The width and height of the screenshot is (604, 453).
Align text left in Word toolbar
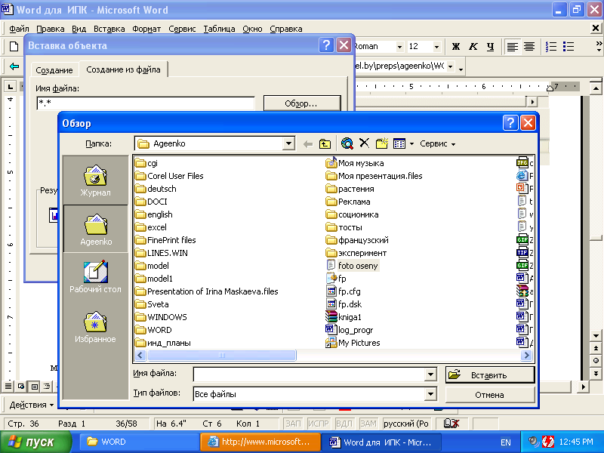point(513,47)
